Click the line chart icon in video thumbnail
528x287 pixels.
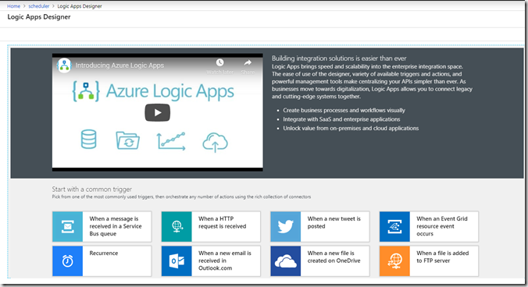pos(171,141)
